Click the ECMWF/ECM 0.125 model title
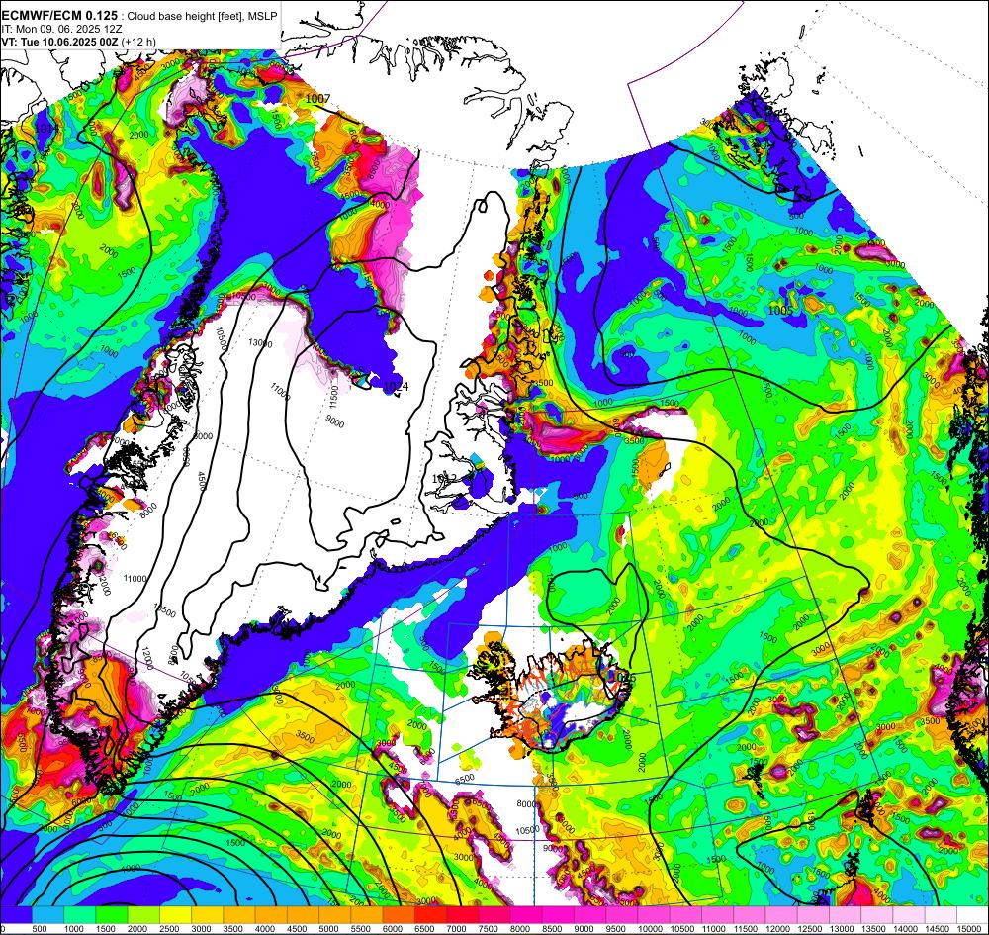 click(x=60, y=16)
